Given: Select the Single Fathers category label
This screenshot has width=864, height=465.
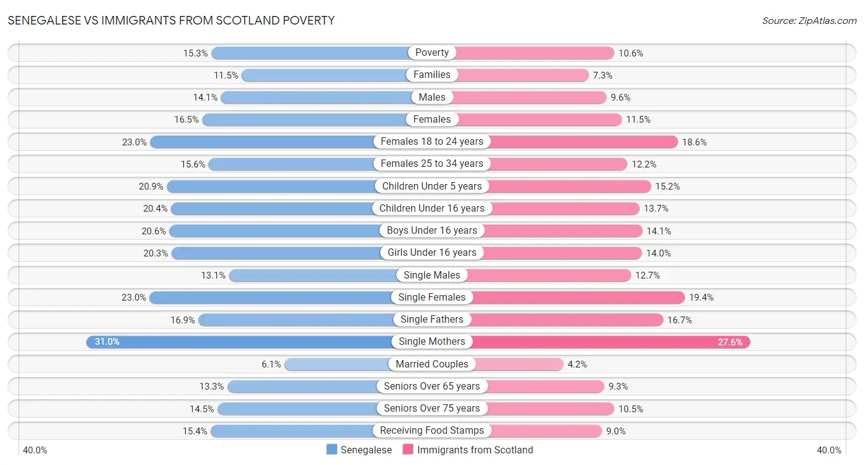Looking at the screenshot, I should 432,320.
